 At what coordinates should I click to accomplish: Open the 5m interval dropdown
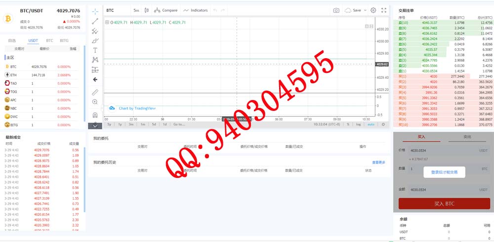click(x=136, y=10)
